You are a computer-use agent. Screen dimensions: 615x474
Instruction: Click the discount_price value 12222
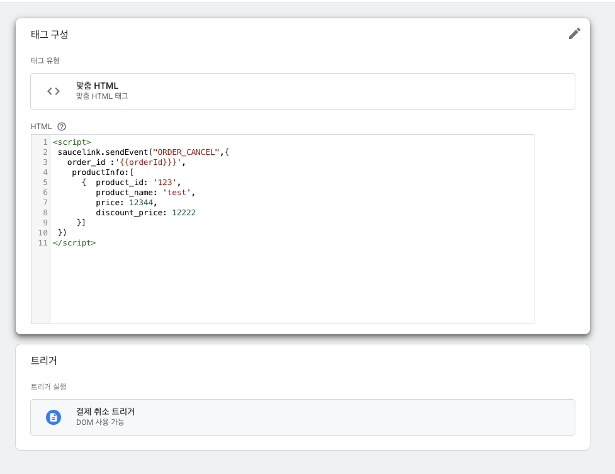pyautogui.click(x=184, y=213)
